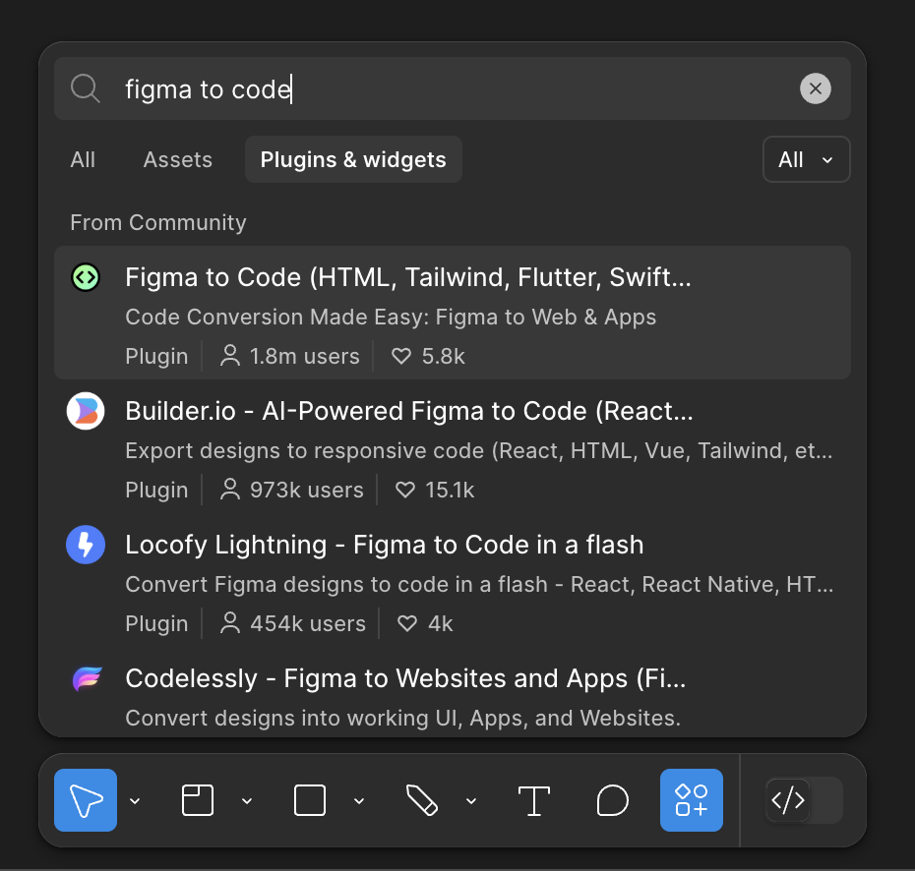The width and height of the screenshot is (915, 871).
Task: Open Builder.io AI-Powered Figma to Code plugin
Action: [453, 447]
